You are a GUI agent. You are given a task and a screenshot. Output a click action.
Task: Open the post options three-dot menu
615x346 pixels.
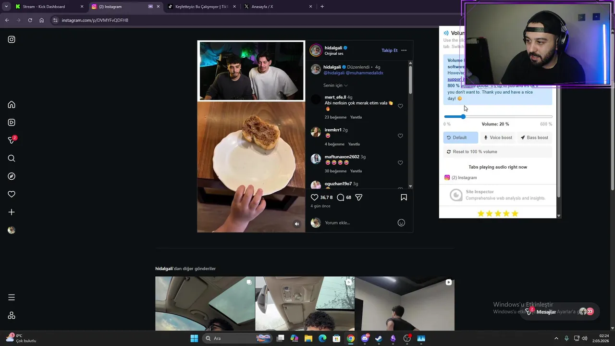point(404,50)
